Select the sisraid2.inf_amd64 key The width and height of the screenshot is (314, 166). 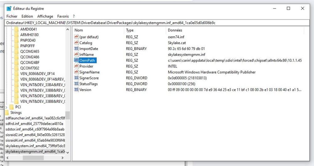tap(35, 135)
